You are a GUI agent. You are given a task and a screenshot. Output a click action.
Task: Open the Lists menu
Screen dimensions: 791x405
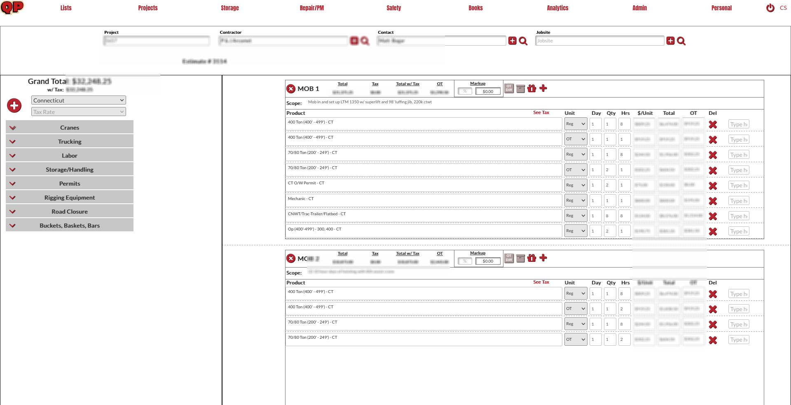point(66,8)
